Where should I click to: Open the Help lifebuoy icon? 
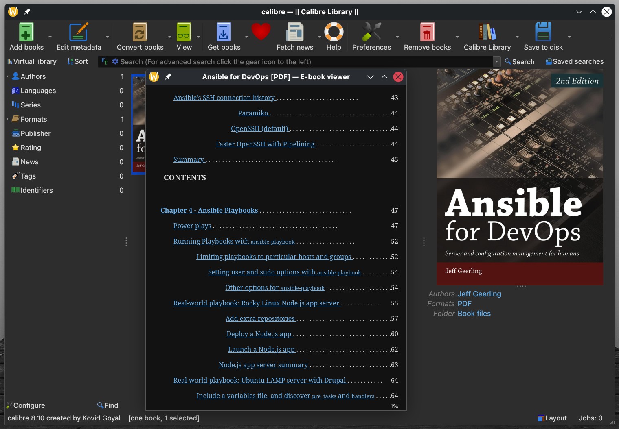[334, 32]
